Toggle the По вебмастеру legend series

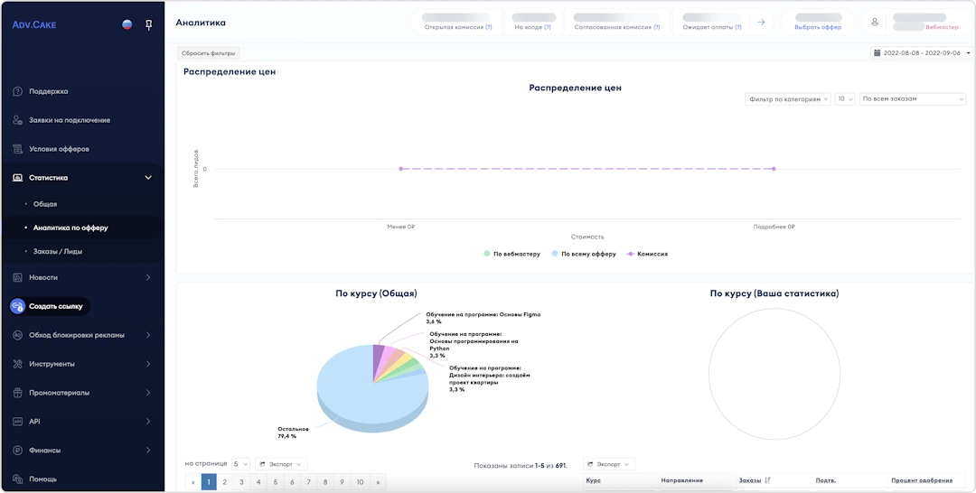(511, 255)
